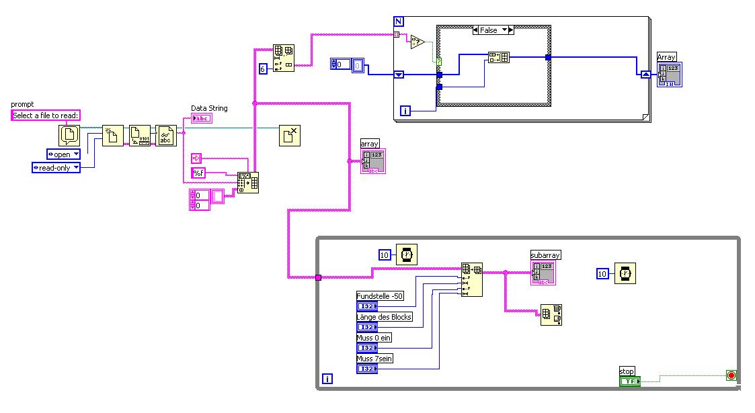Select the Länge des Blocks I32 terminal
Screen dimensions: 755x413
(x=367, y=327)
